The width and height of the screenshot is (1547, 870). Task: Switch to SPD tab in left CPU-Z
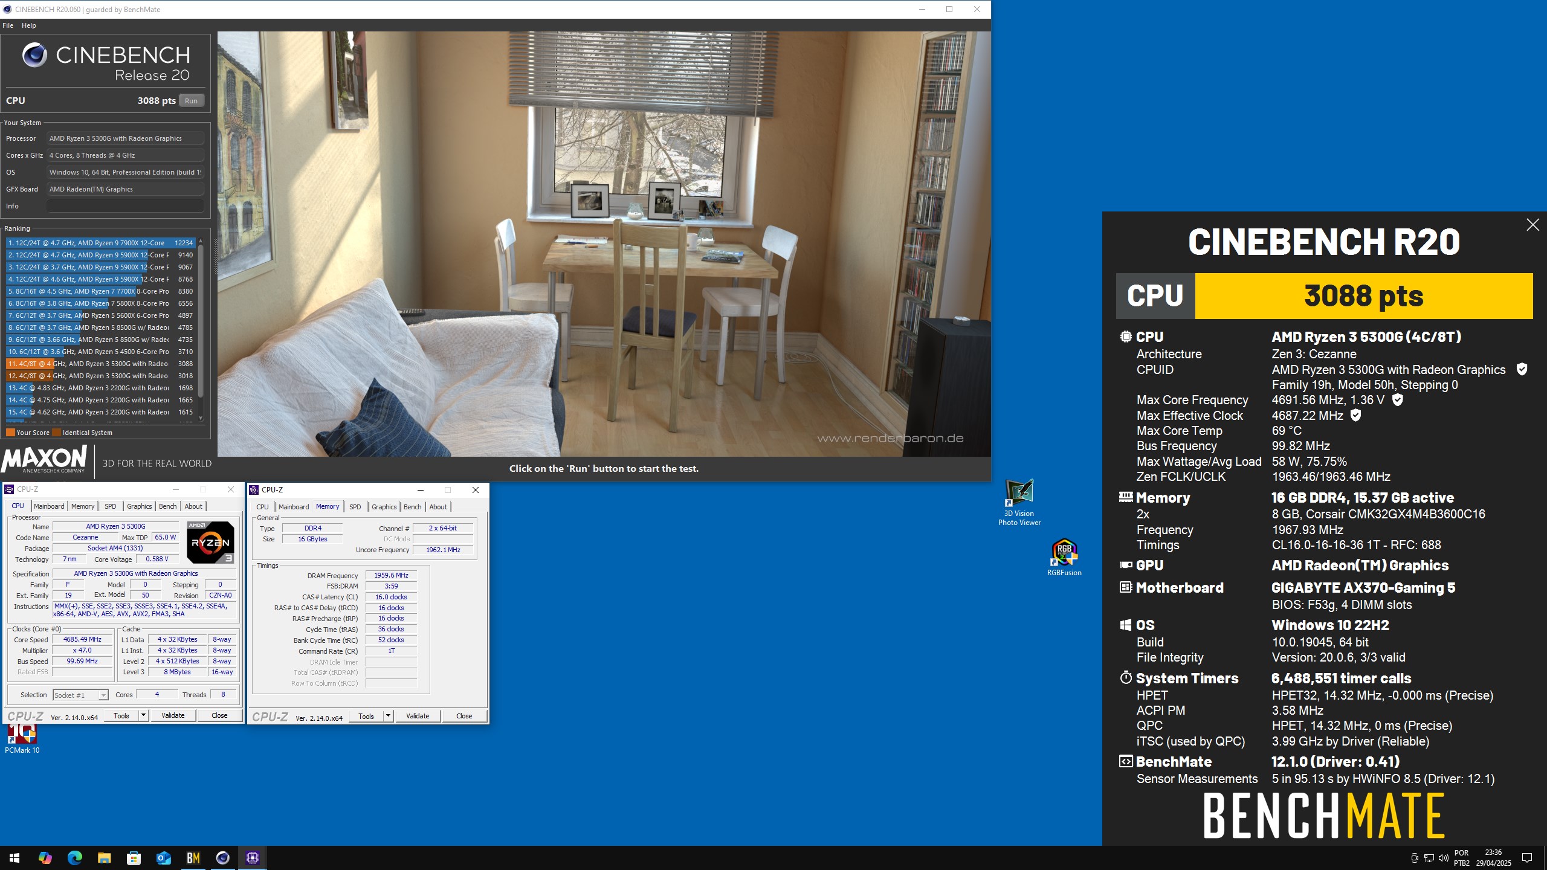point(111,506)
